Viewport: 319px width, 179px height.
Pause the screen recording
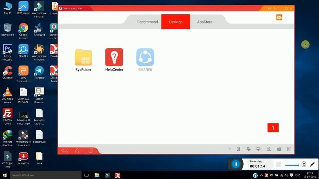tap(236, 164)
